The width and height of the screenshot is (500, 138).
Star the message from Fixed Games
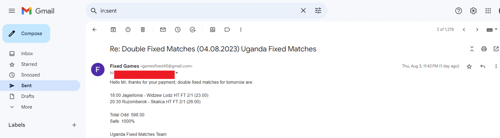(469, 66)
